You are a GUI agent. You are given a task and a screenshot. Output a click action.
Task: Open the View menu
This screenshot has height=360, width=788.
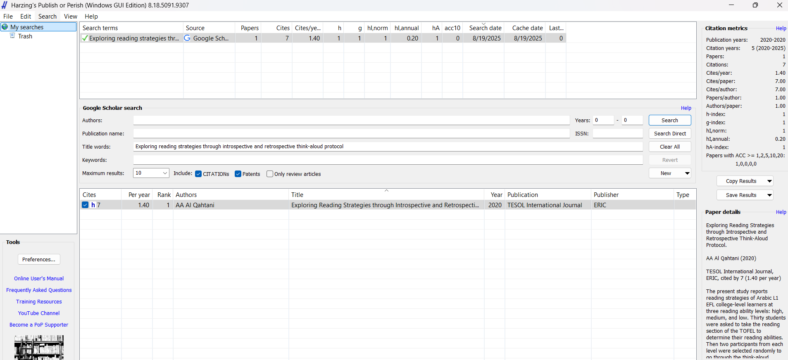(71, 17)
